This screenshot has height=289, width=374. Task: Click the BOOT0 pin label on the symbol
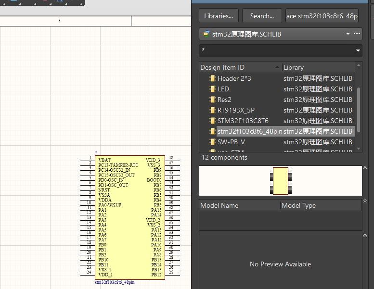[154, 180]
